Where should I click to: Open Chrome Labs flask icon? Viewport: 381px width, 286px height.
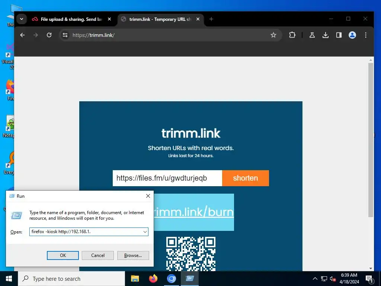312,35
